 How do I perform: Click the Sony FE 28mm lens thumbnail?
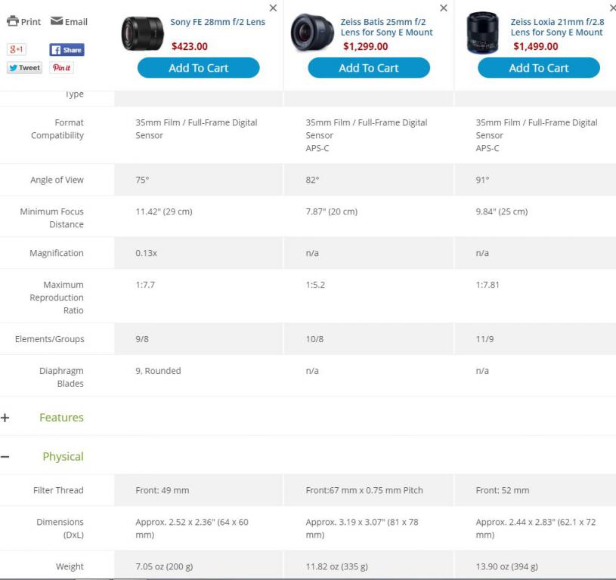click(x=142, y=34)
